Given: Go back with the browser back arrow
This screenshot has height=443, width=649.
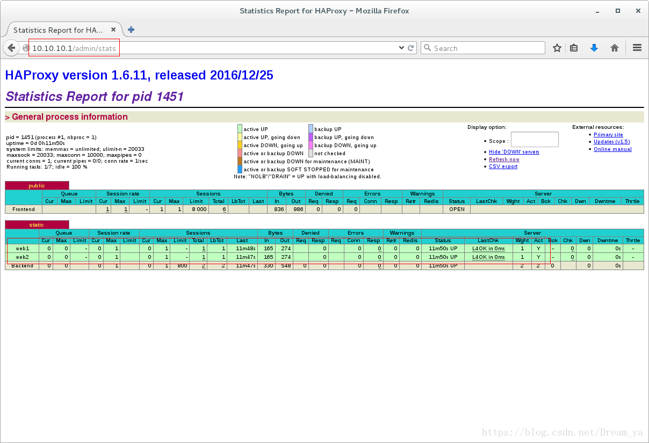Looking at the screenshot, I should click(11, 48).
